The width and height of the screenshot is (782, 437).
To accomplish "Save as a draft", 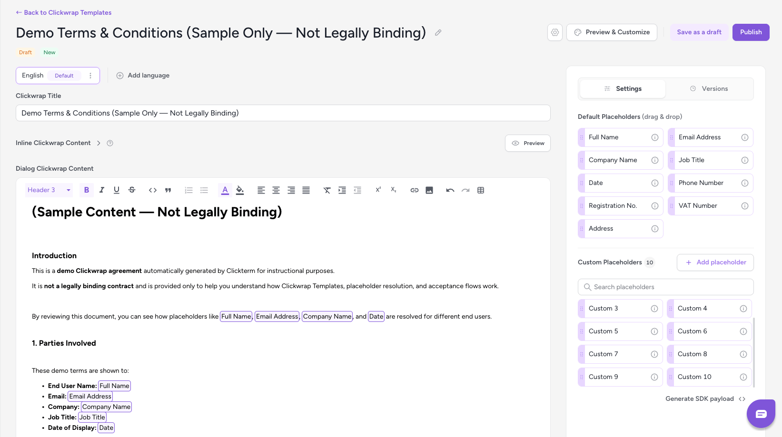I will [699, 32].
